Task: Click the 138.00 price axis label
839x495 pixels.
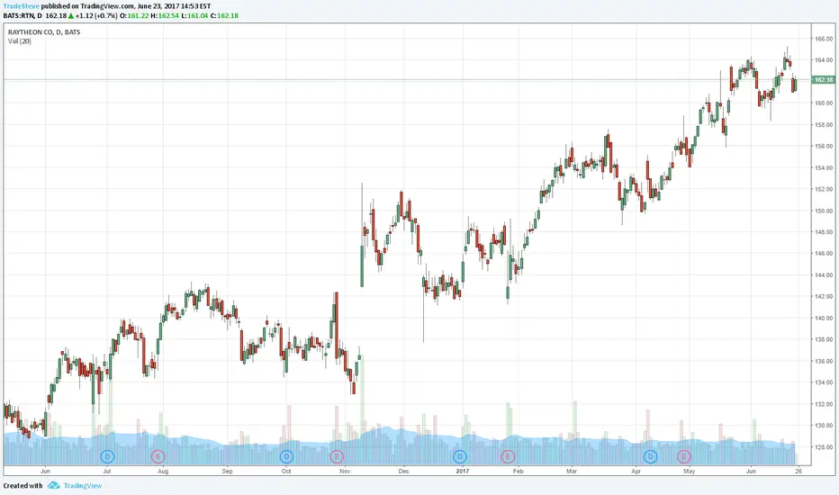Action: (x=824, y=340)
